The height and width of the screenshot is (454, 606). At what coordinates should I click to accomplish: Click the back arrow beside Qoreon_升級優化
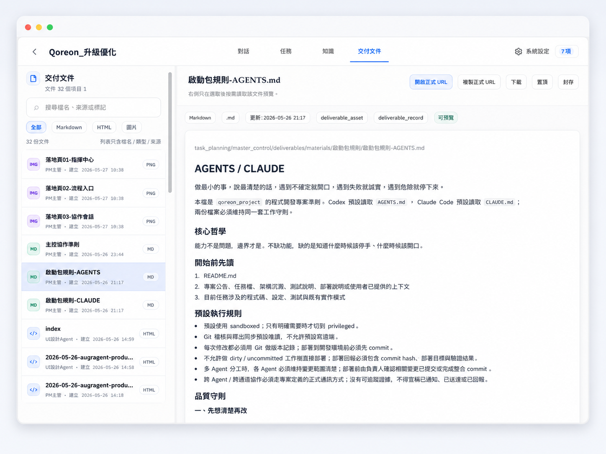[x=34, y=52]
